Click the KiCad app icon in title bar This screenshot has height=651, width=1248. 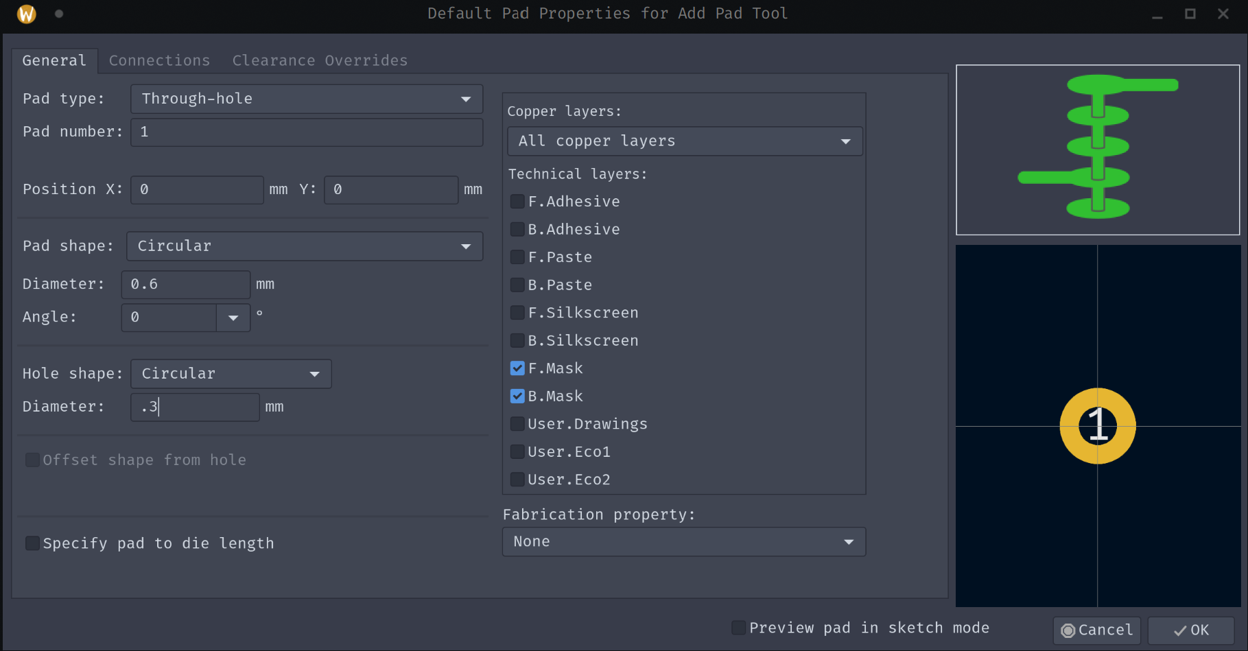27,14
